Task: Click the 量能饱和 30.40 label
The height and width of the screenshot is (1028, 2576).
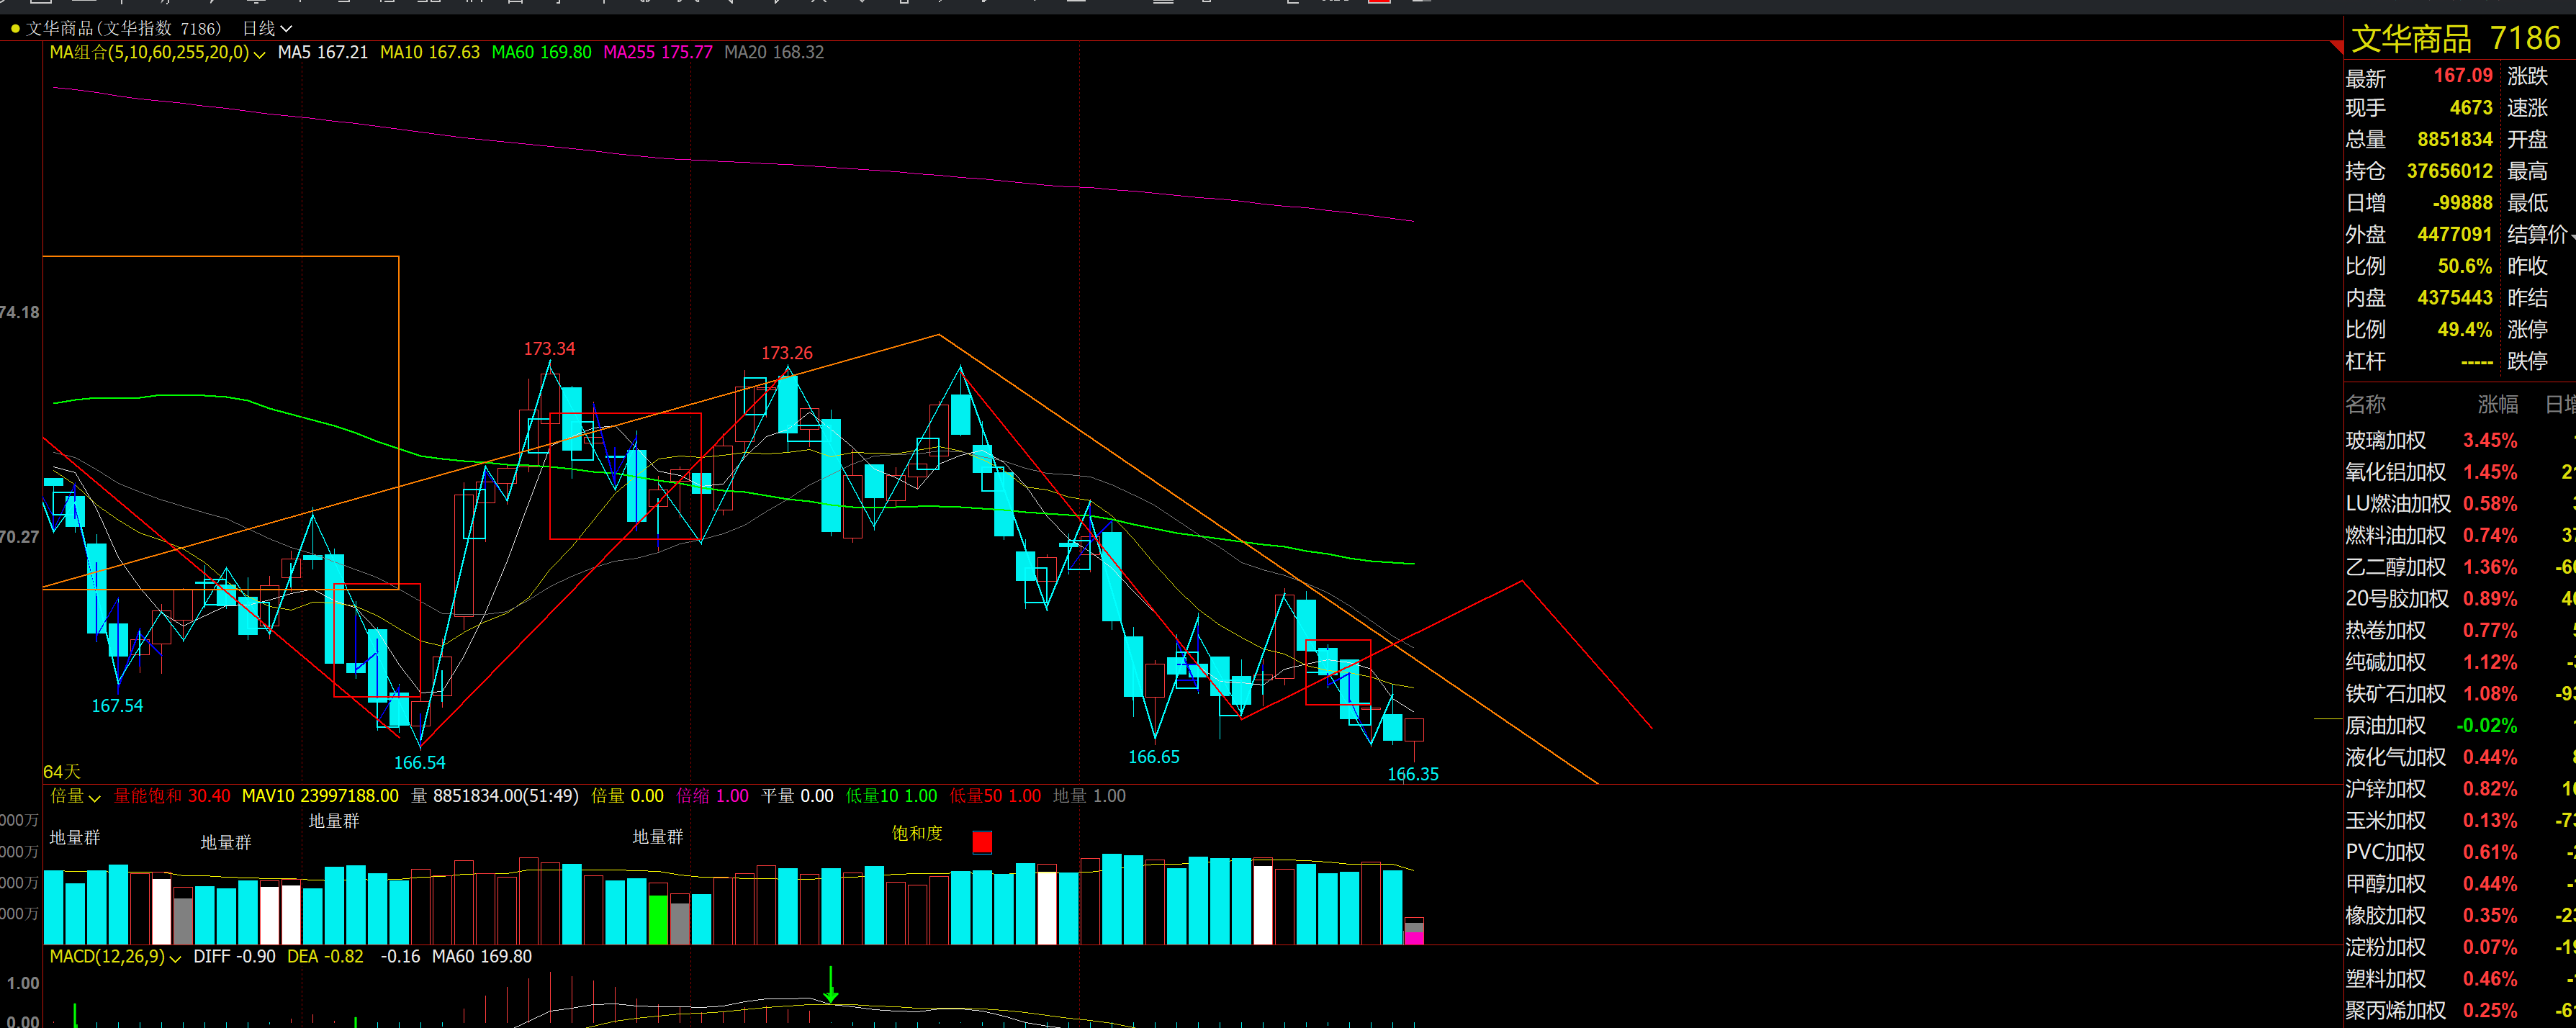Action: point(172,796)
